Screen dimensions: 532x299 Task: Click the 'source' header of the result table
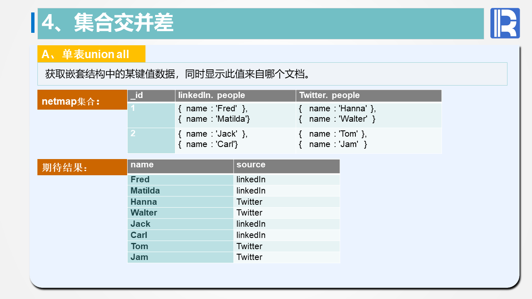pyautogui.click(x=287, y=166)
